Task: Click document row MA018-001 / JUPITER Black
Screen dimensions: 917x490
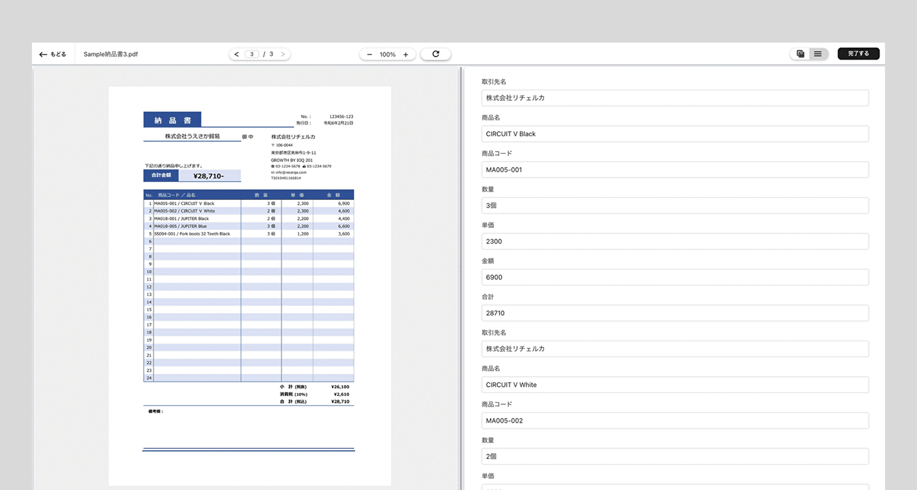Action: 248,218
